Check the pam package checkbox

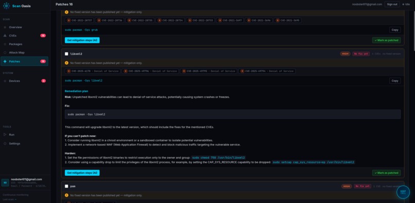66,187
